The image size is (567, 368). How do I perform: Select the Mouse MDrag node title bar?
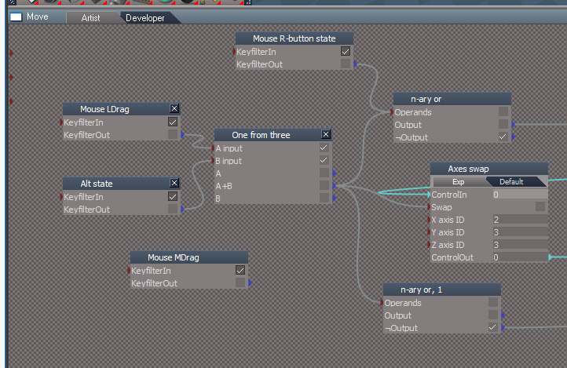pos(189,257)
